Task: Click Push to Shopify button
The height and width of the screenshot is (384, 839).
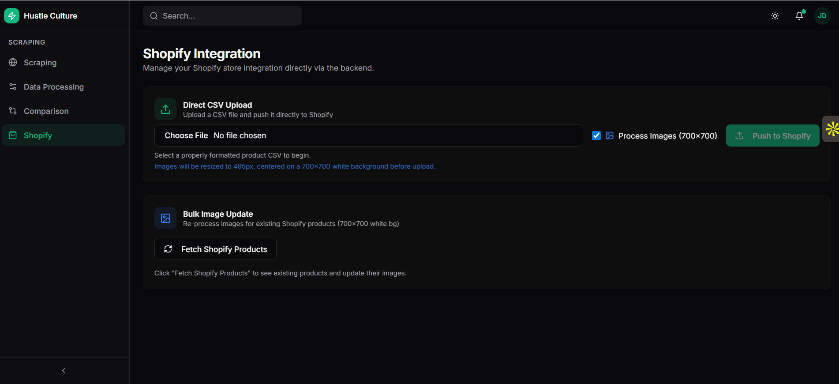Action: 773,136
